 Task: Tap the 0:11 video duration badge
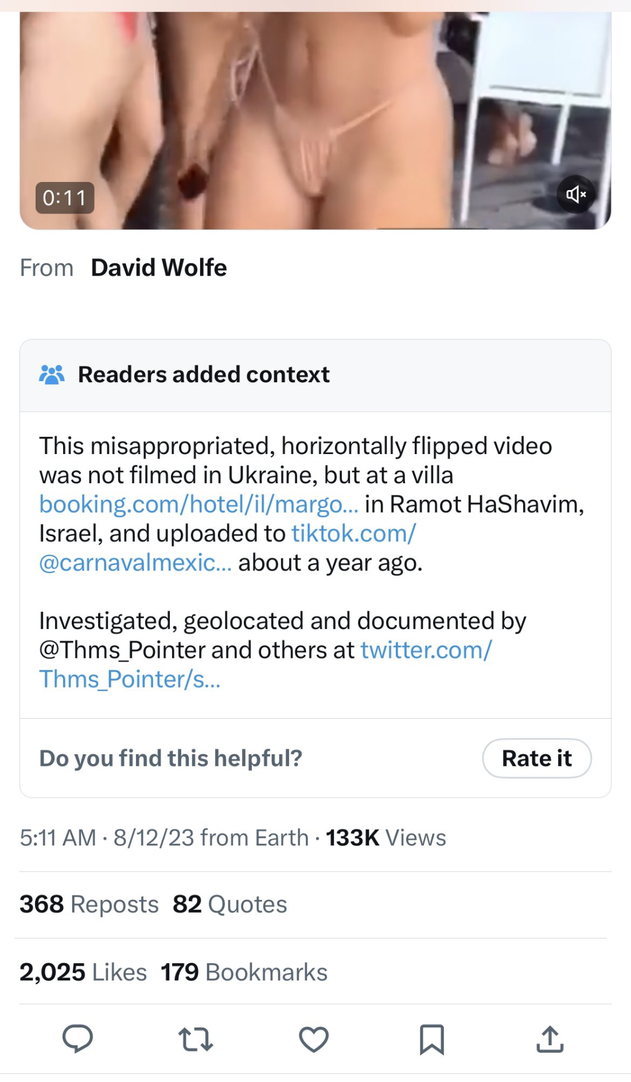pos(65,198)
